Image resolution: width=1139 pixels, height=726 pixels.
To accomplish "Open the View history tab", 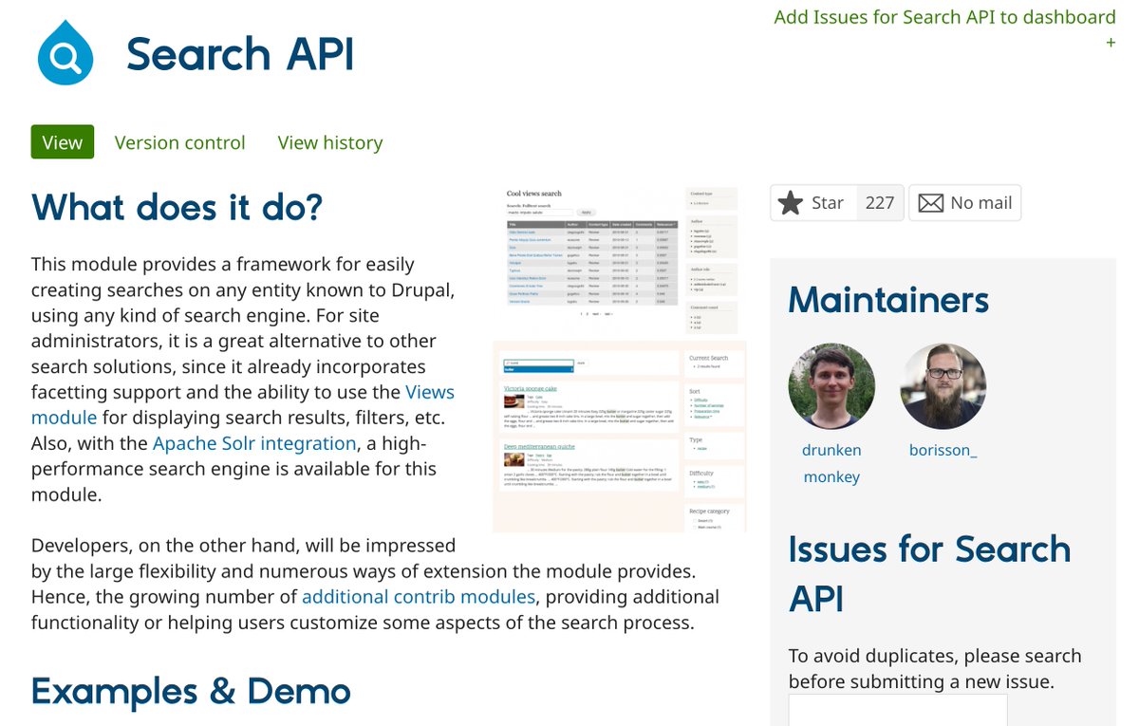I will coord(330,142).
